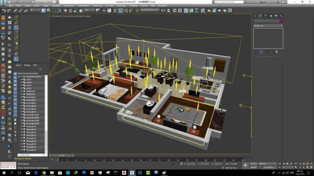Open the Create Selection Set dropdown
314x176 pixels.
150,10
